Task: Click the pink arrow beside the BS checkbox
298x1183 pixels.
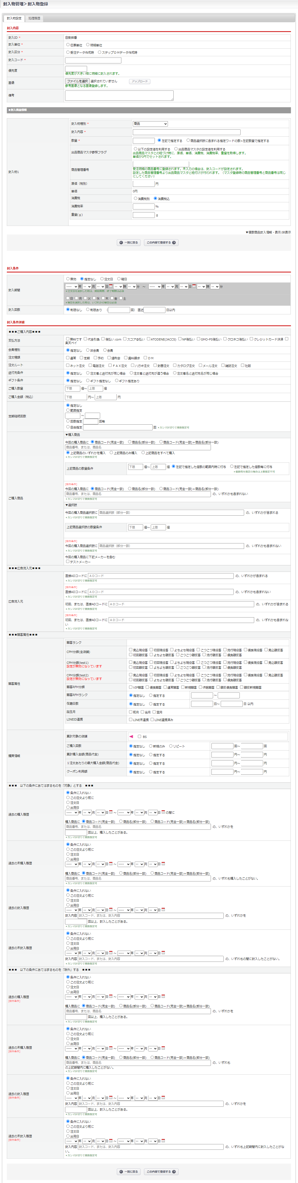Action: [x=131, y=736]
